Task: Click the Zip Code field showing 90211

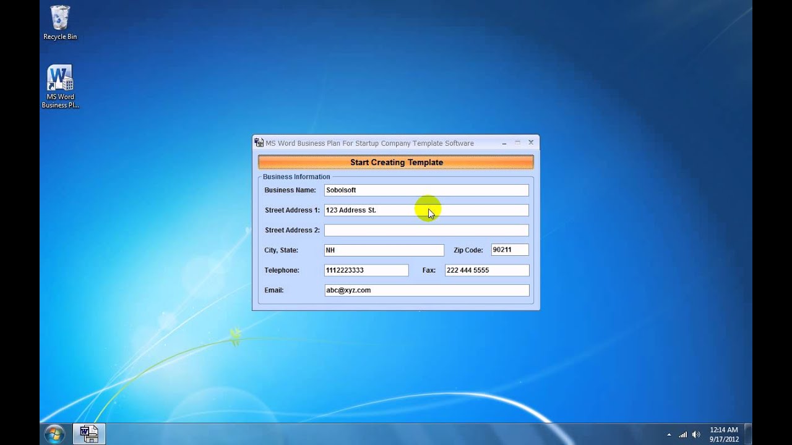Action: (510, 250)
